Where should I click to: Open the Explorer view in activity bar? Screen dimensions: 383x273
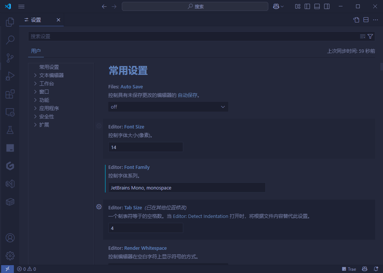10,22
